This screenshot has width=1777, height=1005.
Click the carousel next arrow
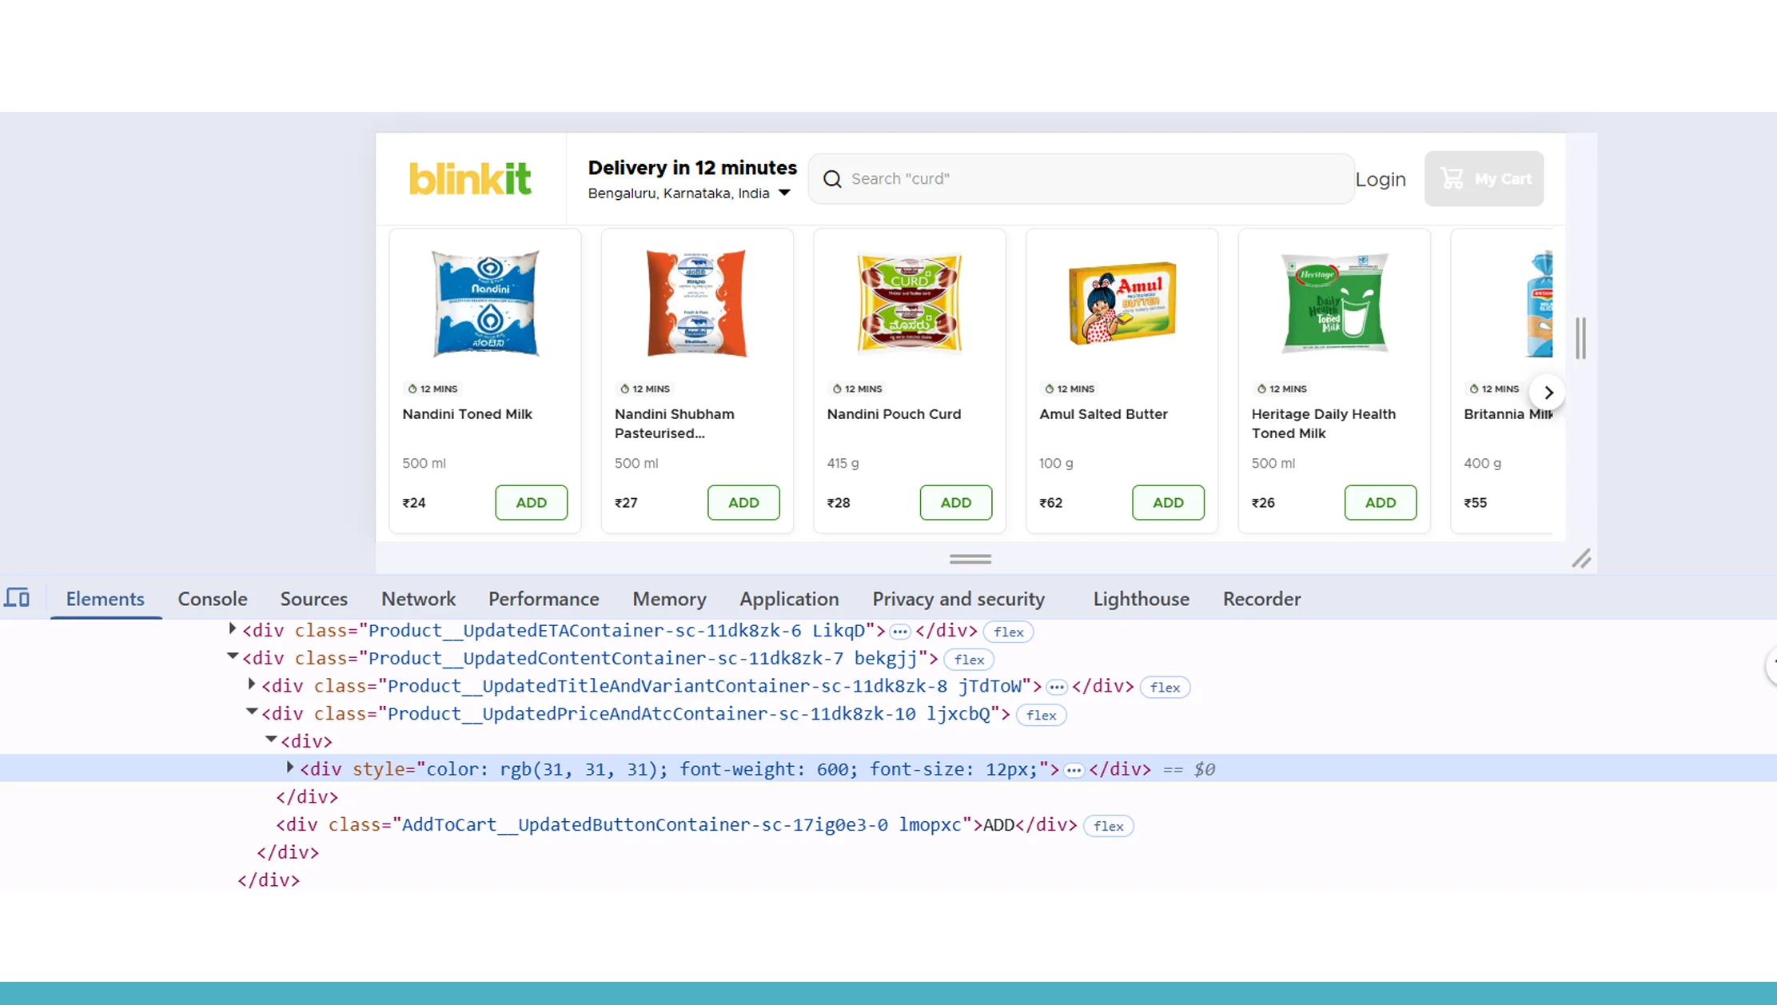coord(1548,393)
